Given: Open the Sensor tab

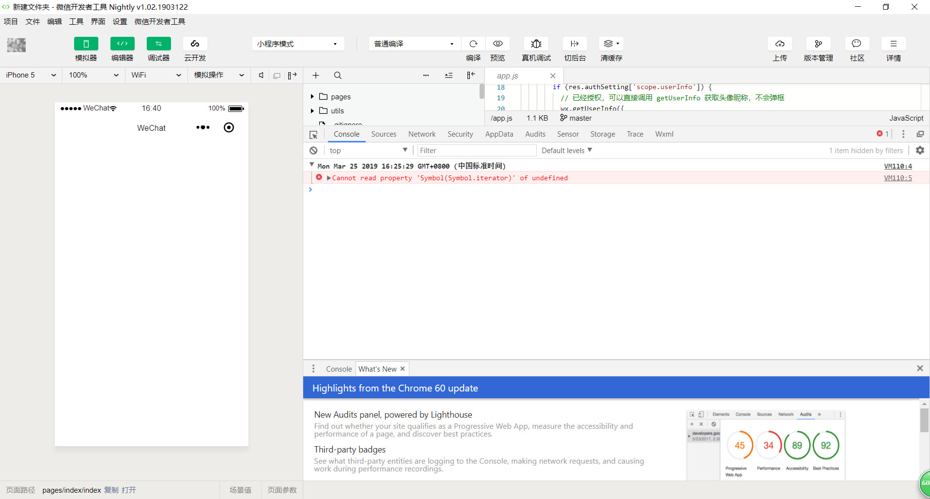Looking at the screenshot, I should [568, 134].
